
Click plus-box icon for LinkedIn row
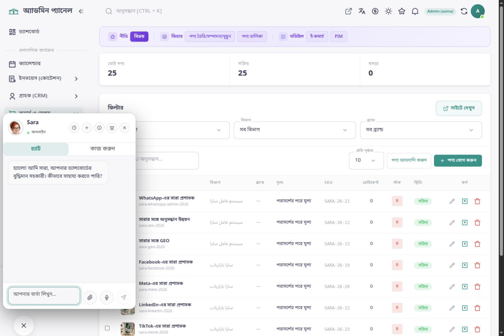(465, 308)
